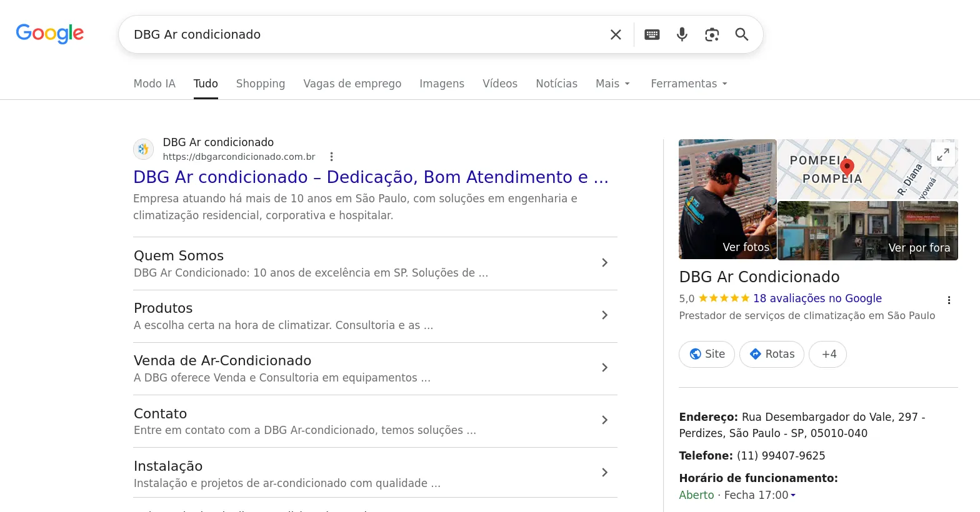Viewport: 980px width, 512px height.
Task: Open the three-dot options in the business panel
Action: click(x=949, y=300)
